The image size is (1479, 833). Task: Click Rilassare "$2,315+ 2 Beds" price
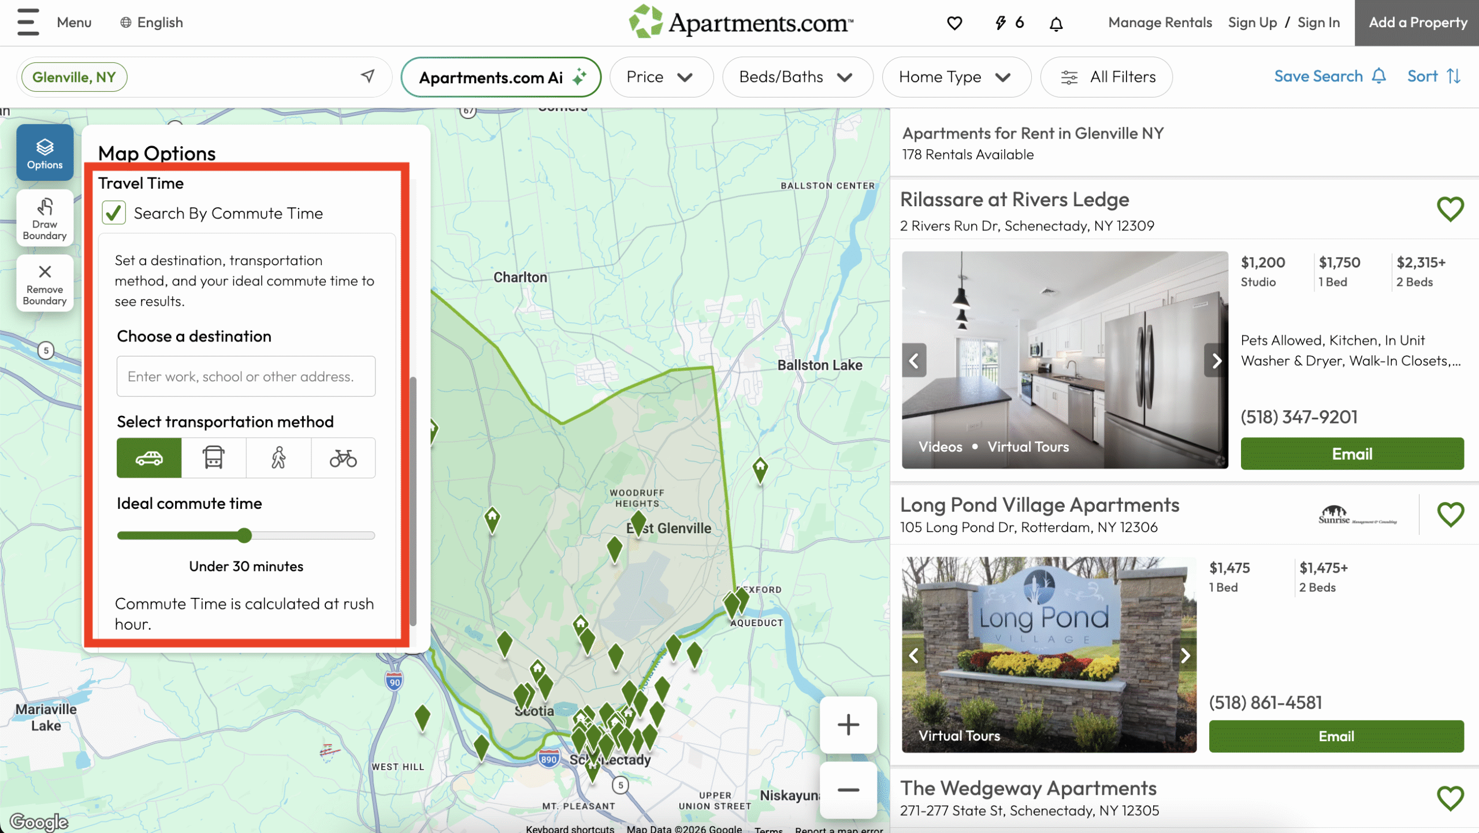click(1421, 272)
